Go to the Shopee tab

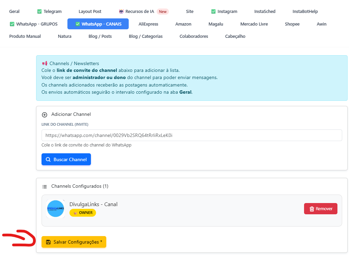292,24
